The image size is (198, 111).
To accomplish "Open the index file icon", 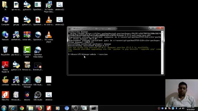I will (x=49, y=81).
